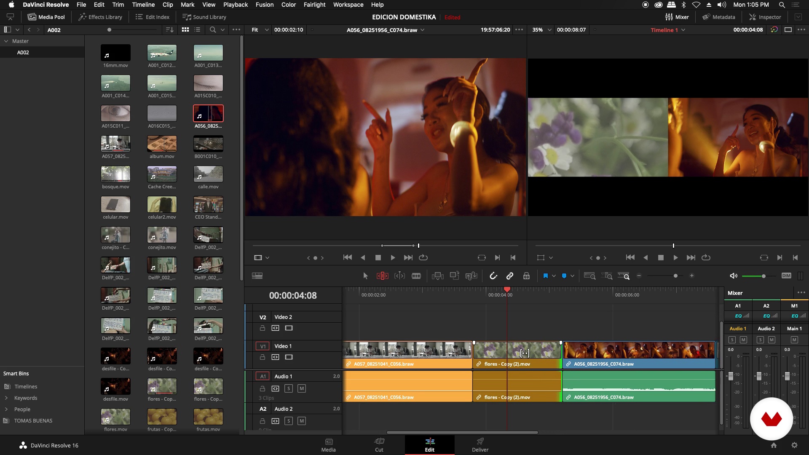Image resolution: width=809 pixels, height=455 pixels.
Task: Mute the Audio 1 track
Action: pos(302,388)
